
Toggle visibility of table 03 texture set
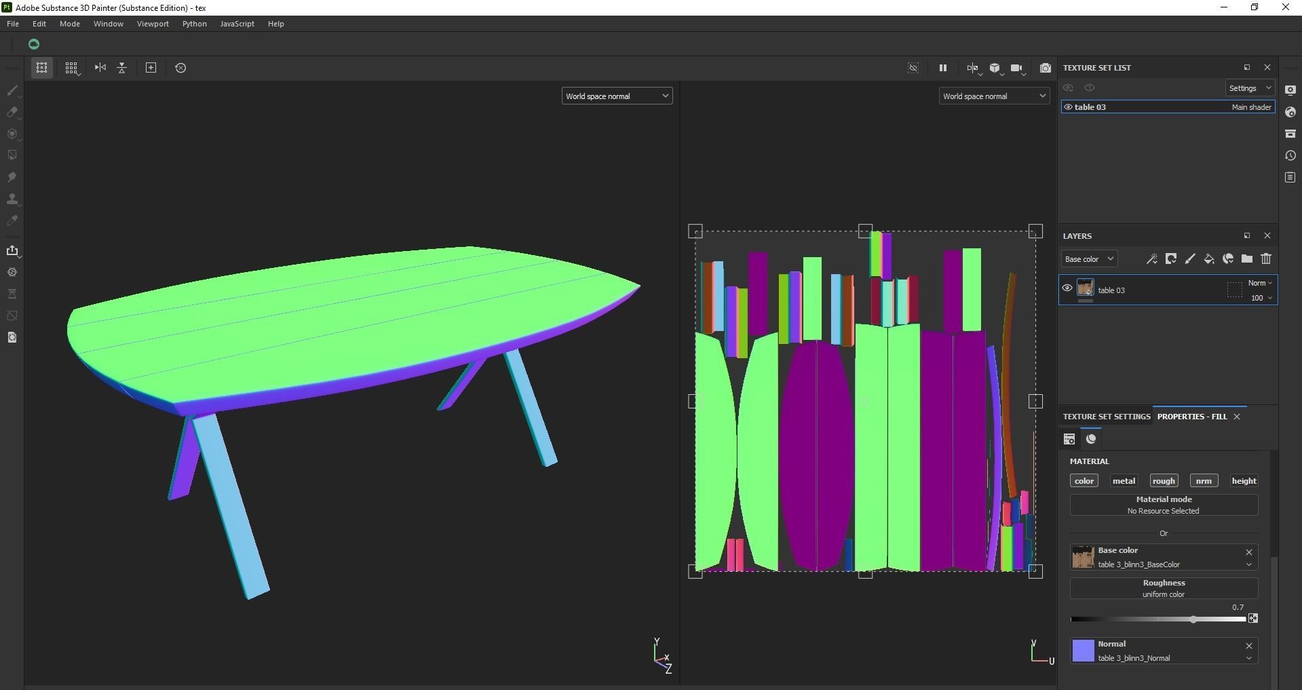point(1068,107)
